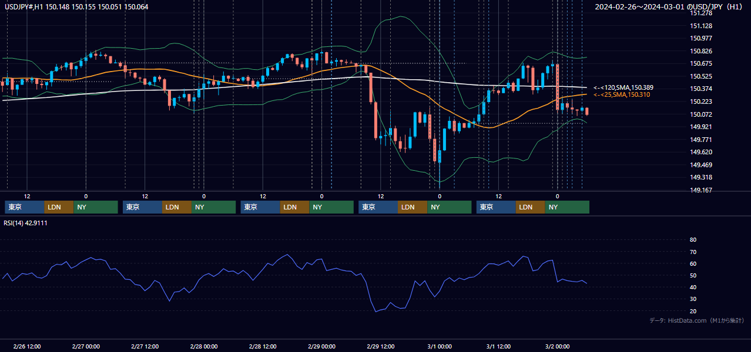Select the 2024-02-26～2024-03-01 date range header
The width and height of the screenshot is (751, 352).
(669, 7)
